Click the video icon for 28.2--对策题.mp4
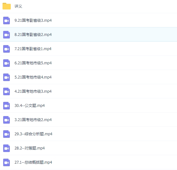Viewport: 177px width, 170px height. pyautogui.click(x=6, y=148)
